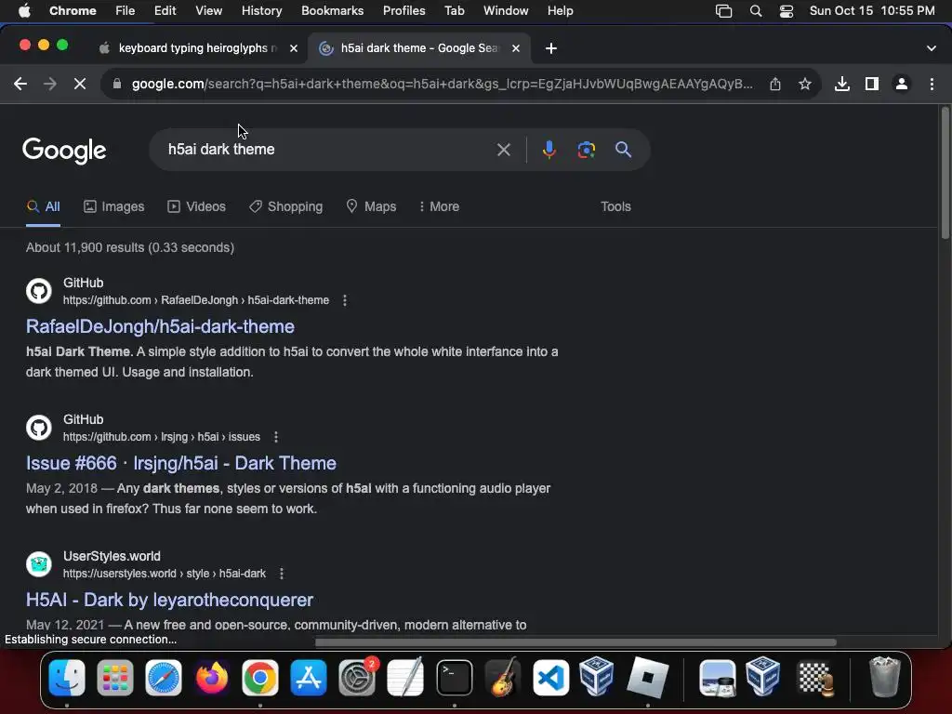Click GitHub favicon of Issue #666 result
This screenshot has height=714, width=952.
pos(39,428)
